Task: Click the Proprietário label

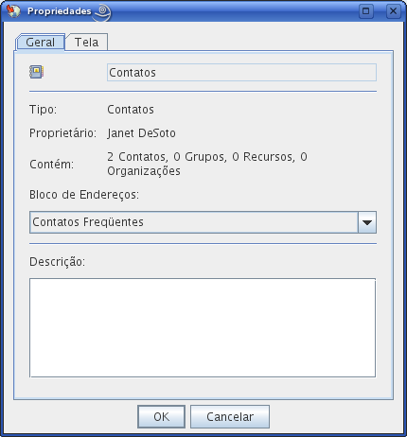Action: (62, 133)
